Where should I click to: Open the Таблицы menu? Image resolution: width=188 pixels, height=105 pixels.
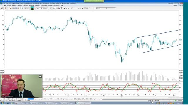click(x=19, y=5)
